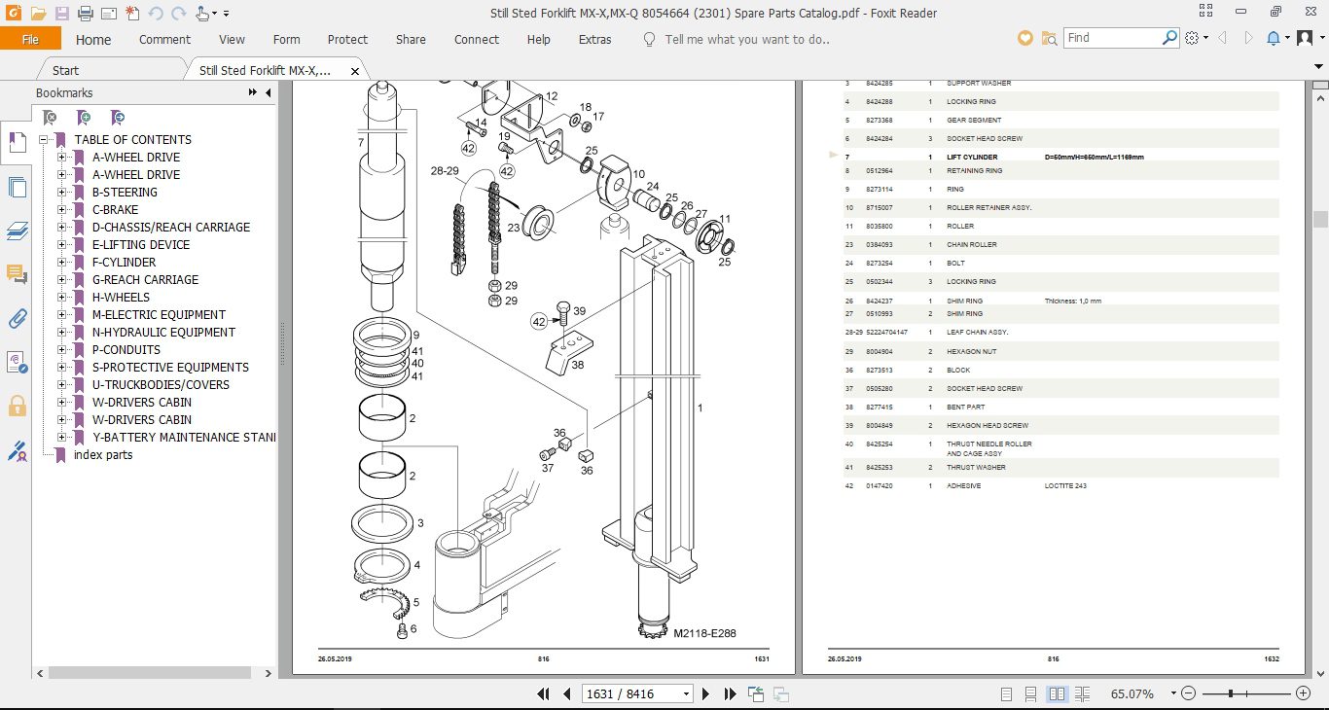Enable continuous facing view mode
Screen dimensions: 1329x710
coord(1083,694)
